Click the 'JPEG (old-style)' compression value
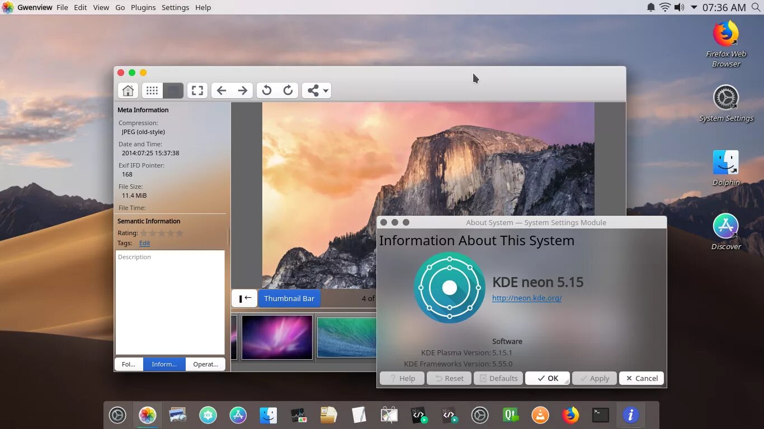Viewport: 764px width, 429px height. [143, 132]
